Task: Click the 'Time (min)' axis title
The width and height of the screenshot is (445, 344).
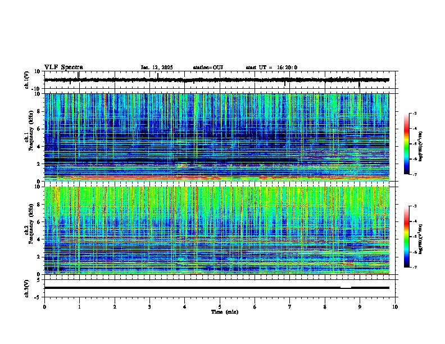Action: tap(225, 312)
